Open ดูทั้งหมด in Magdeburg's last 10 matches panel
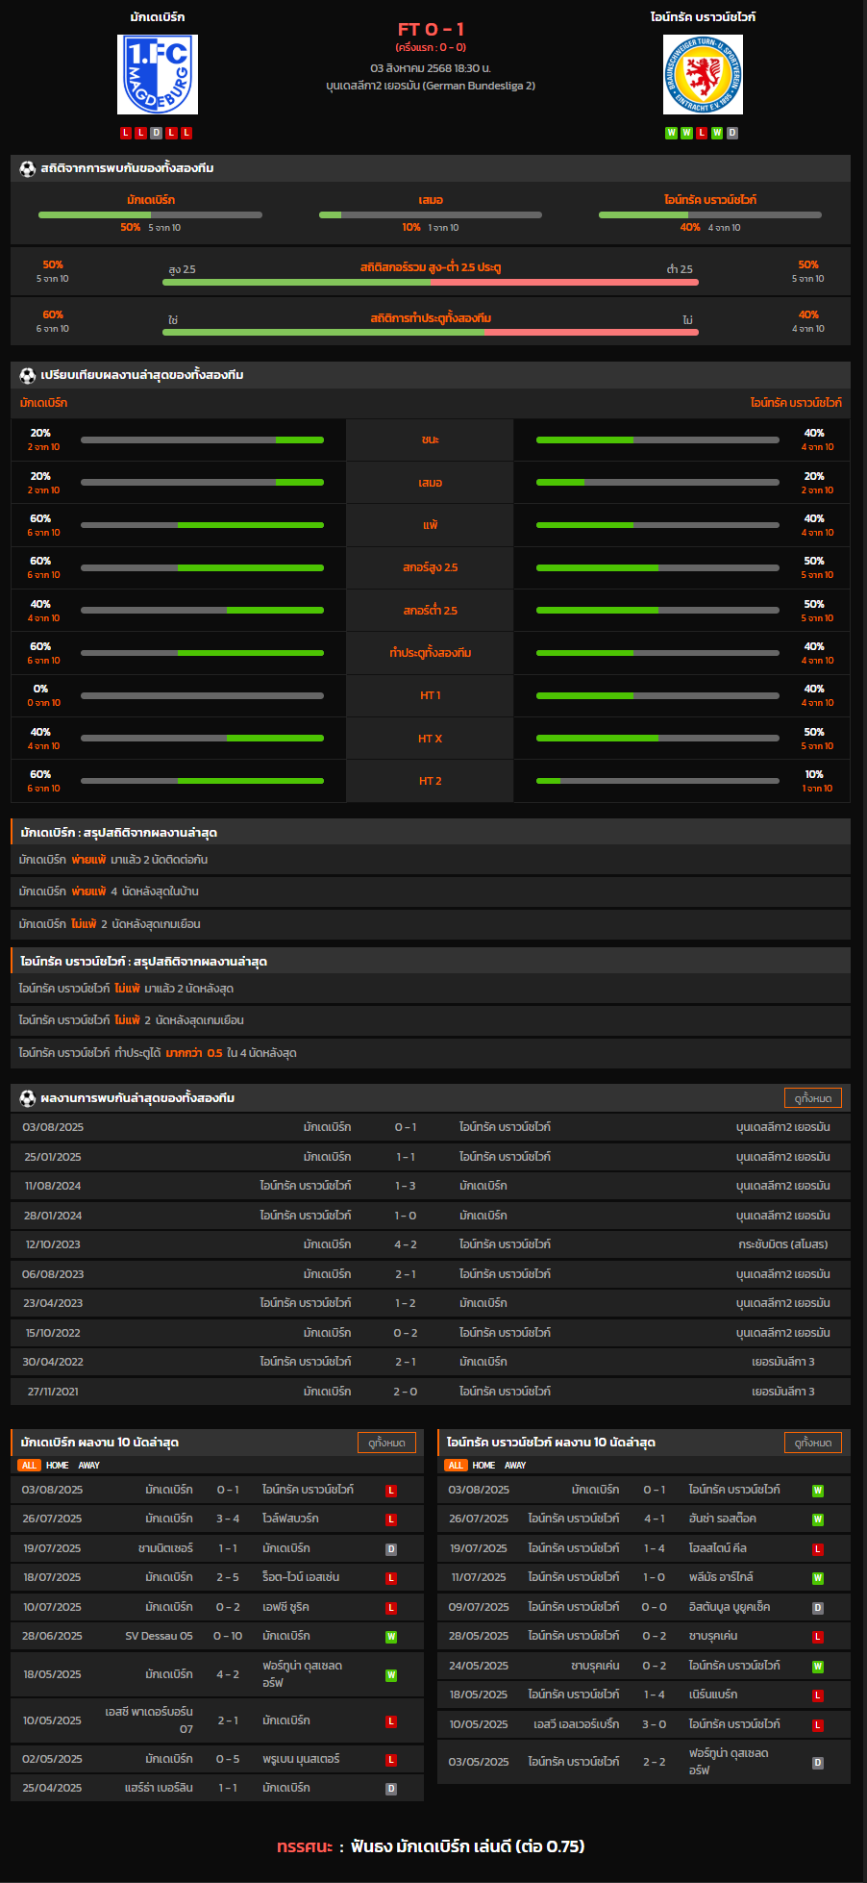Image resolution: width=867 pixels, height=1883 pixels. pos(386,1443)
